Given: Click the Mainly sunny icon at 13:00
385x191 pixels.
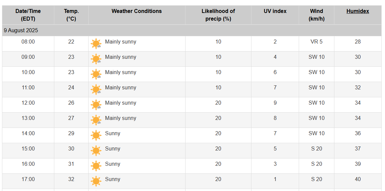Looking at the screenshot, I should 96,120.
